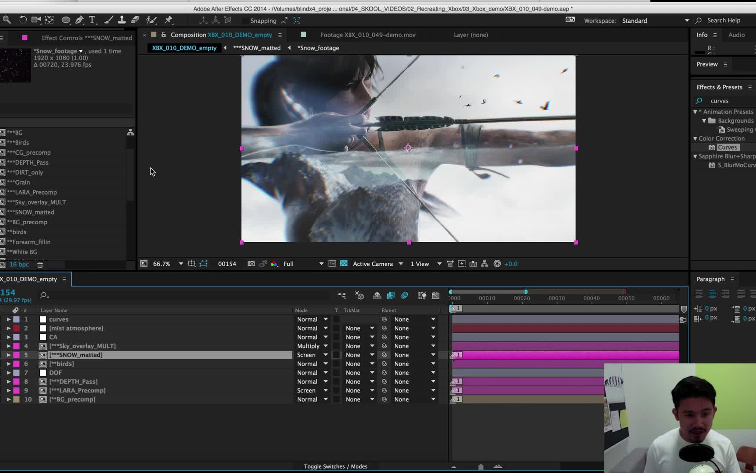This screenshot has width=756, height=473.
Task: Click the Frame Blending enable icon
Action: pos(391,296)
